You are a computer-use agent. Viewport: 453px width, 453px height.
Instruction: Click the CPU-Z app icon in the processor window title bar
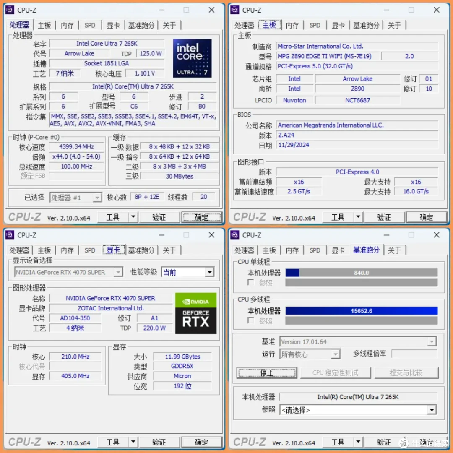click(x=10, y=10)
